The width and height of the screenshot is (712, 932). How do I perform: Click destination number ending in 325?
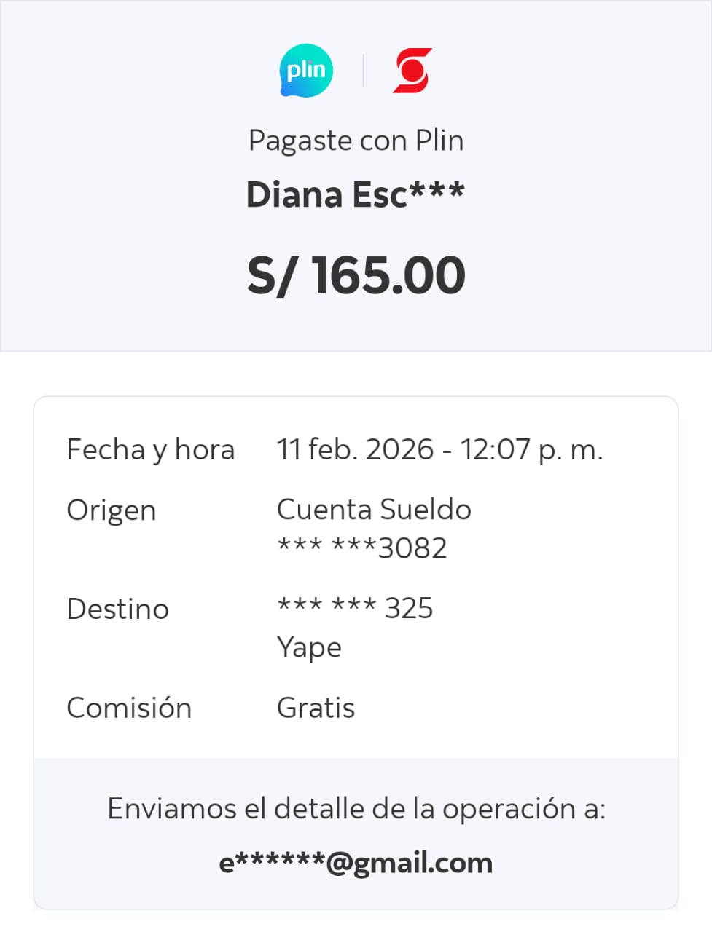pyautogui.click(x=355, y=608)
